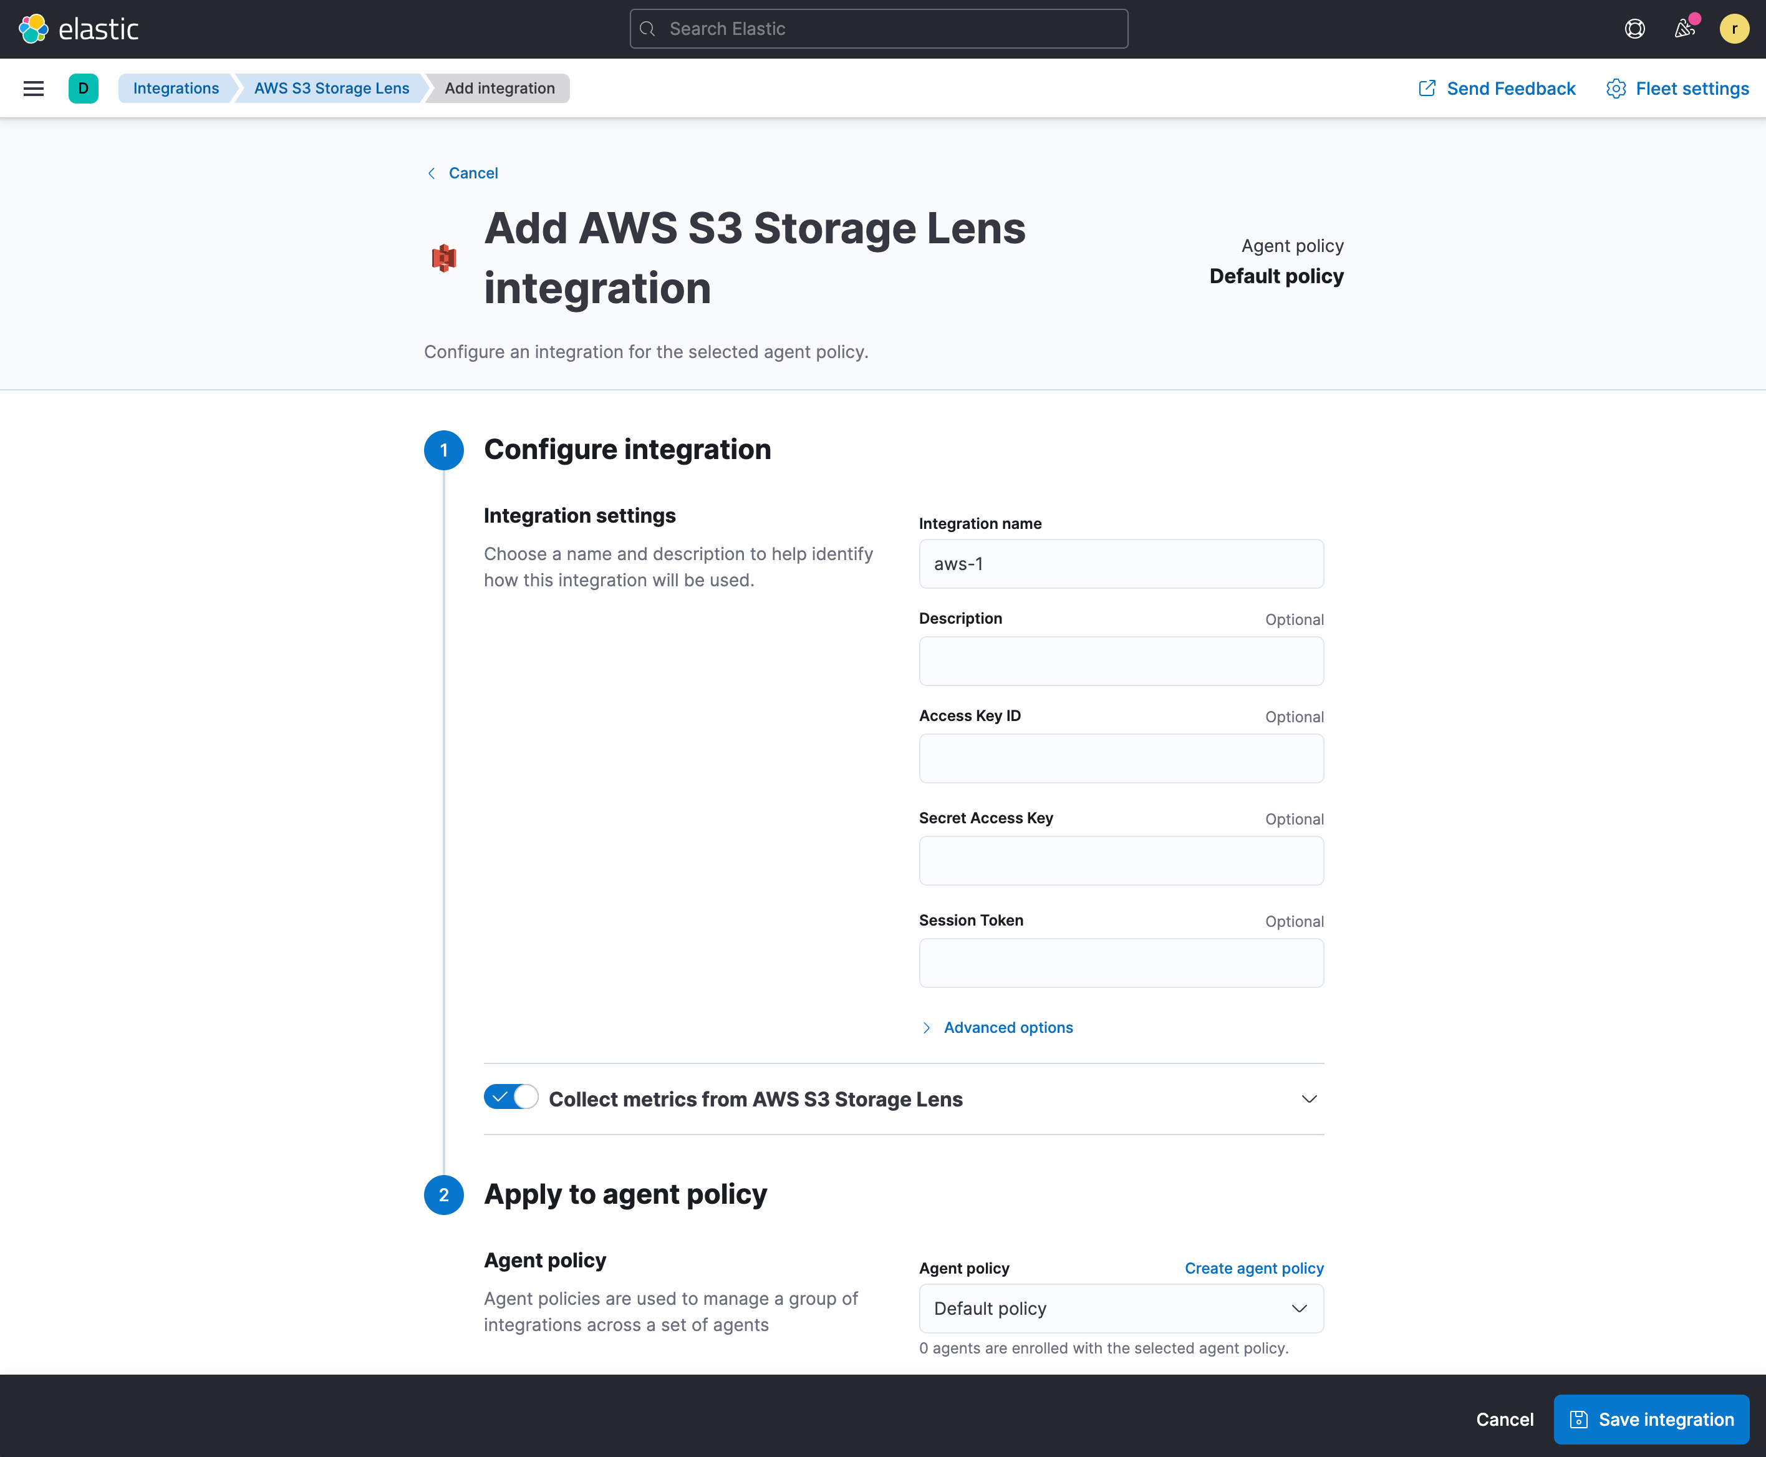Viewport: 1766px width, 1457px height.
Task: Click the Default policy header text
Action: point(1276,276)
